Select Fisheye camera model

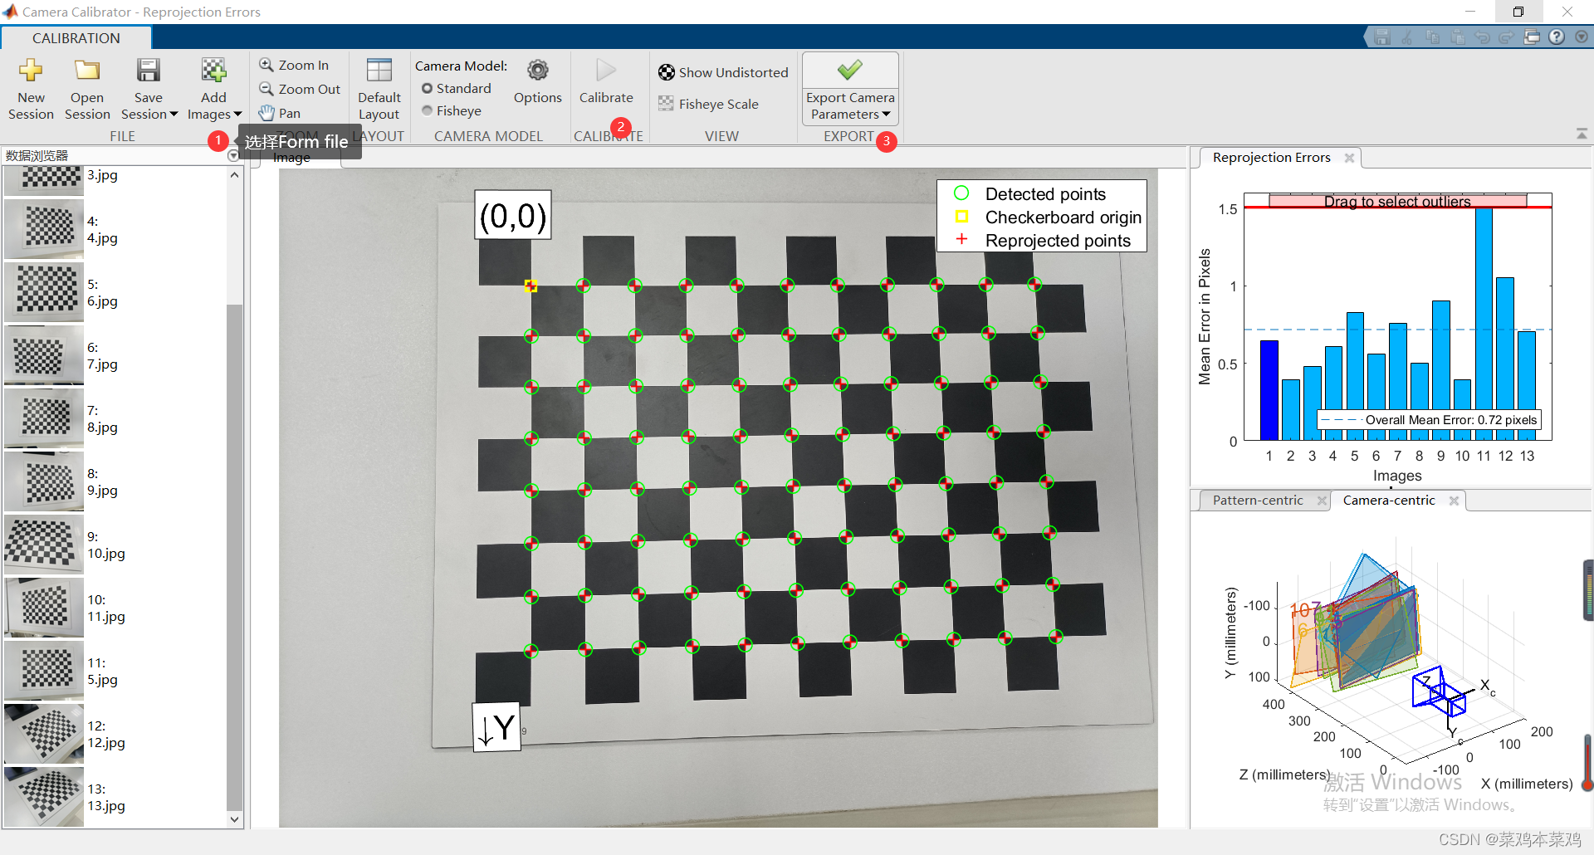pos(451,110)
